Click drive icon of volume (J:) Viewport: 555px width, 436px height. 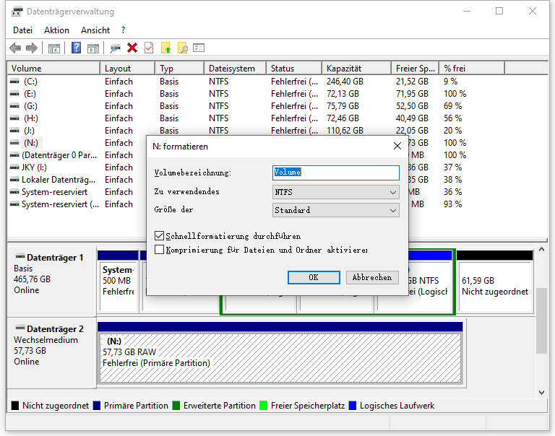pos(14,131)
